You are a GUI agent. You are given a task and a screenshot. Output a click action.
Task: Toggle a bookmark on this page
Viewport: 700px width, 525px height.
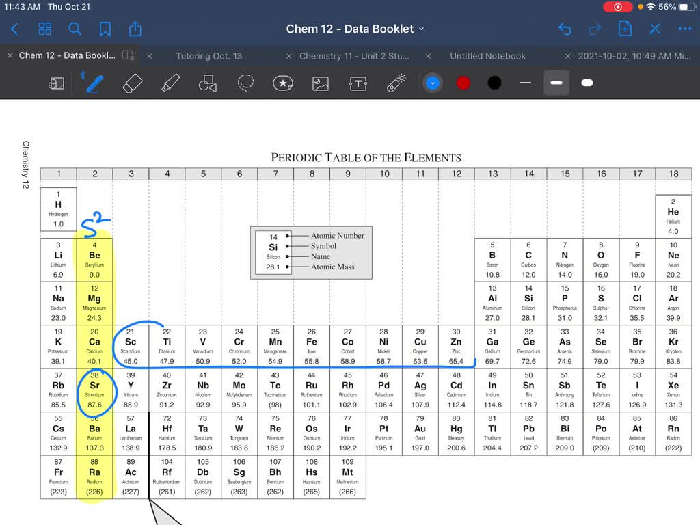[x=106, y=29]
